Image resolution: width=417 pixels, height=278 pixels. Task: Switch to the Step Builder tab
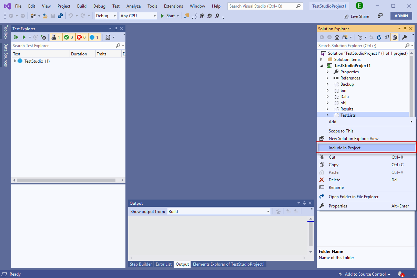[x=141, y=264]
